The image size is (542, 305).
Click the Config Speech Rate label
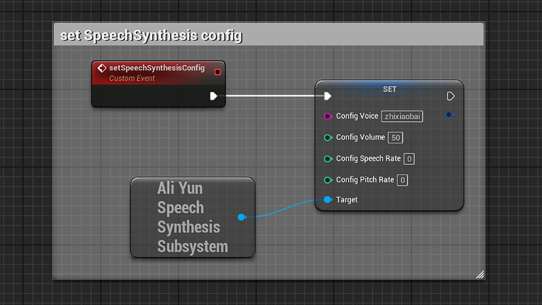coord(368,158)
